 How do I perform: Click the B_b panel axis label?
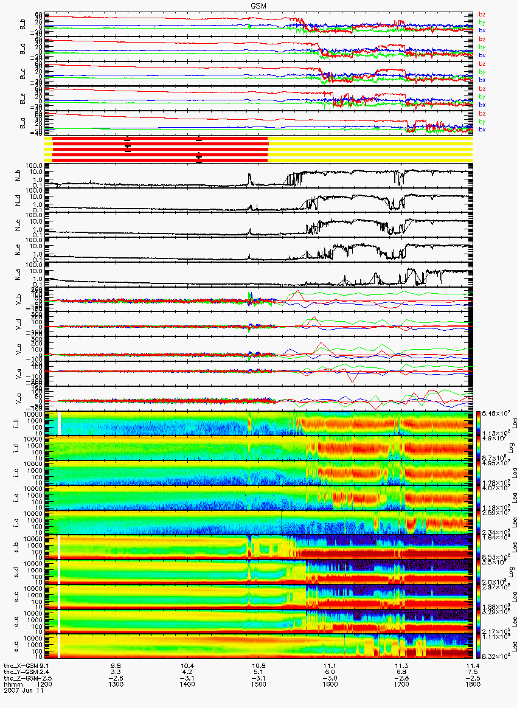pyautogui.click(x=23, y=24)
